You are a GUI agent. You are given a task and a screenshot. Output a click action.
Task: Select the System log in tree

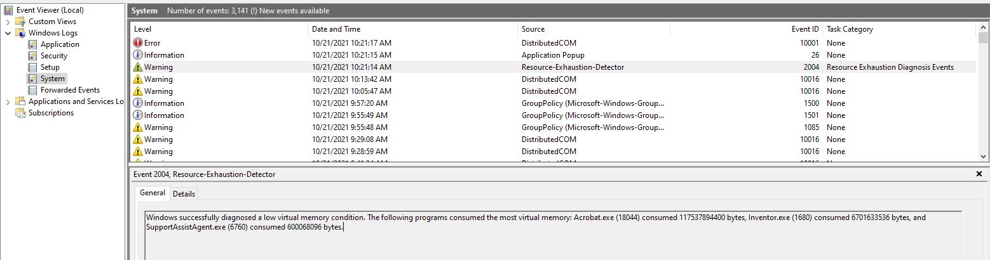(52, 79)
